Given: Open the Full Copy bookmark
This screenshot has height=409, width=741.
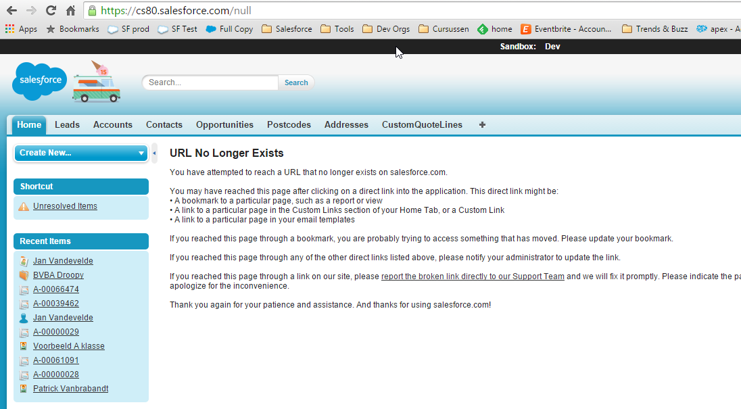Looking at the screenshot, I should 230,29.
